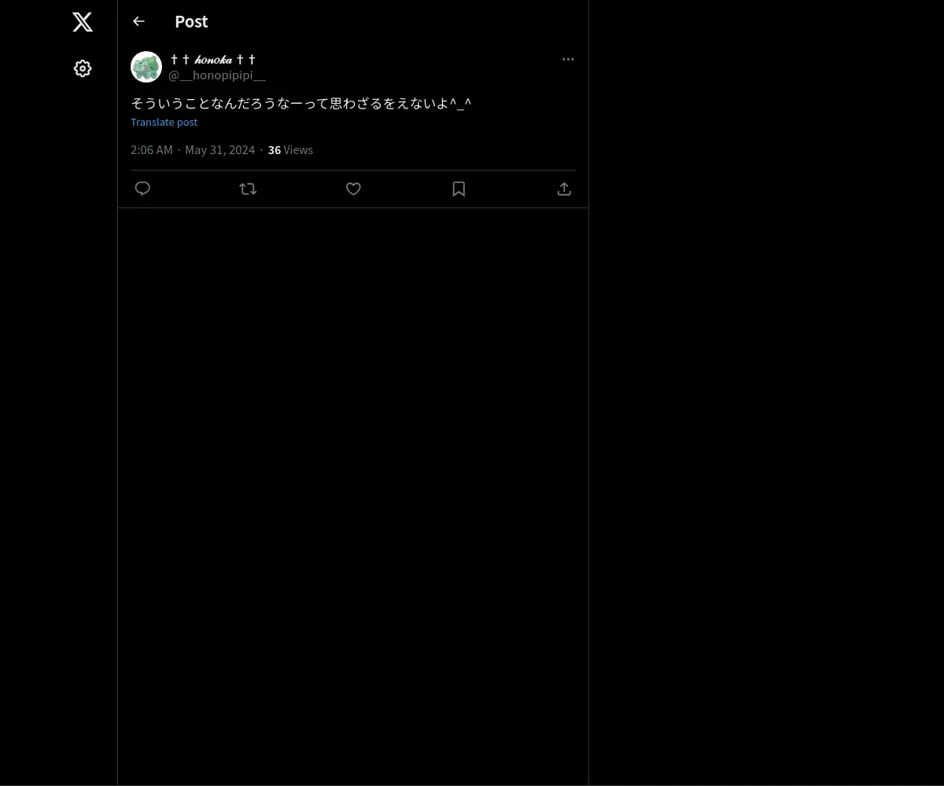Click the caret face ^_^ ending the post
Viewport: 944px width, 786px height.
point(461,103)
